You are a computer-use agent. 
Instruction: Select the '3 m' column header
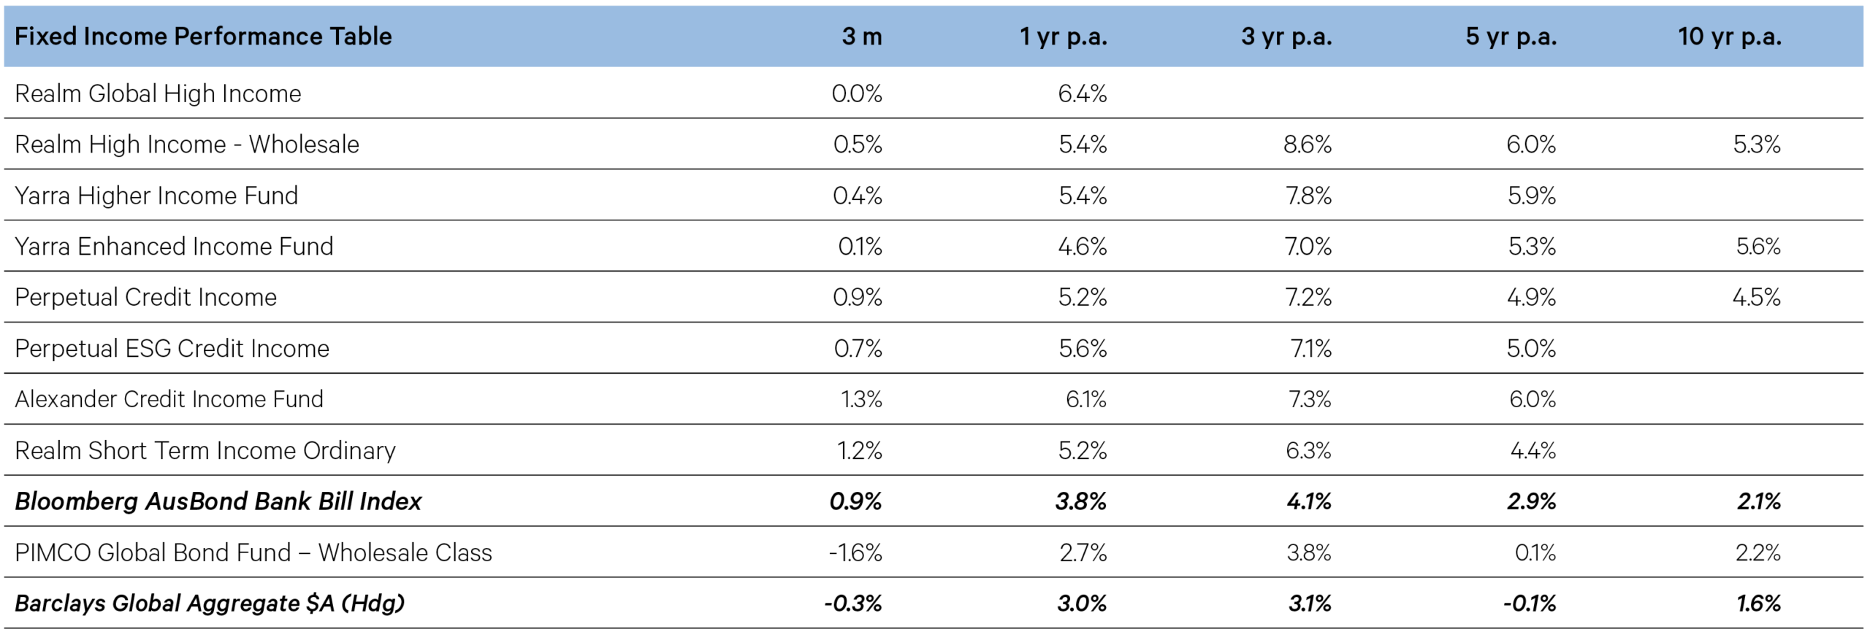(x=861, y=36)
